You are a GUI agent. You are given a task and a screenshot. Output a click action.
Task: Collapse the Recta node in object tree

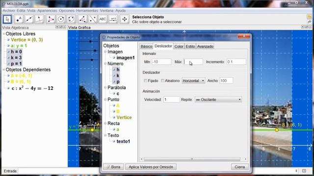click(105, 123)
